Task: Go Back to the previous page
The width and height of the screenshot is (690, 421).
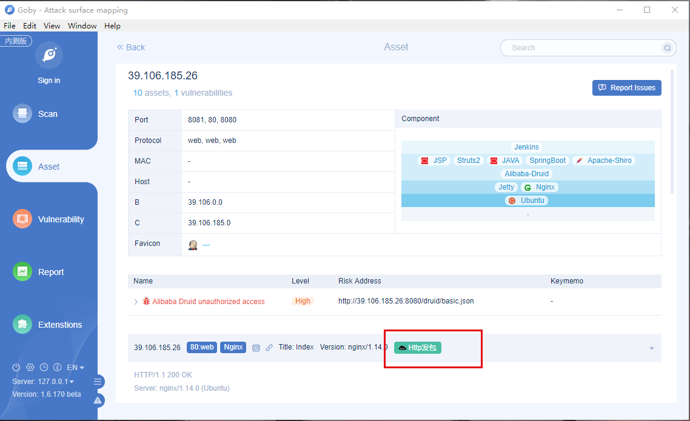Action: click(x=131, y=47)
